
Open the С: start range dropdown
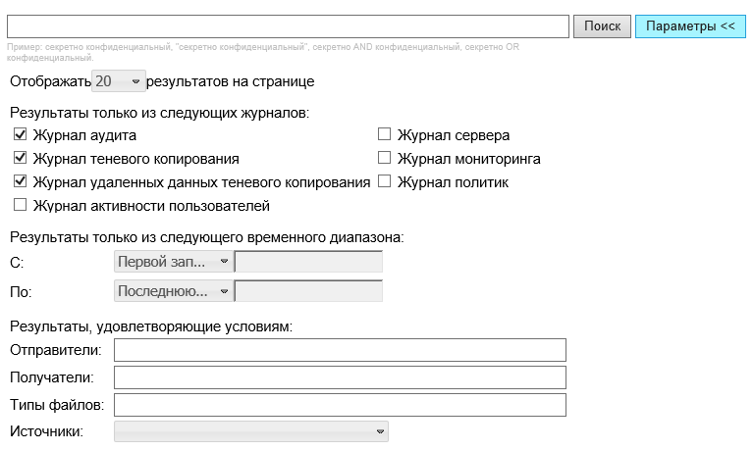pyautogui.click(x=173, y=262)
